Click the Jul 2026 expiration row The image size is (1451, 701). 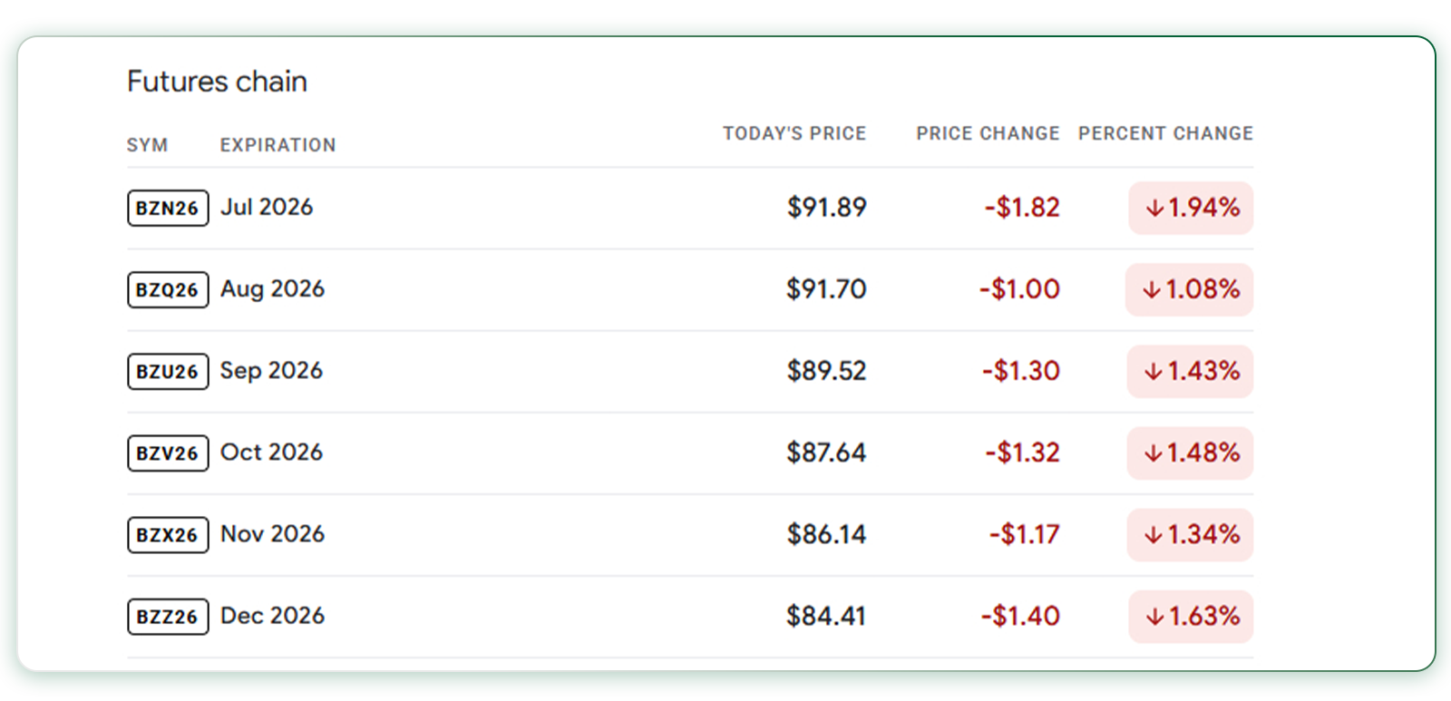pos(690,208)
